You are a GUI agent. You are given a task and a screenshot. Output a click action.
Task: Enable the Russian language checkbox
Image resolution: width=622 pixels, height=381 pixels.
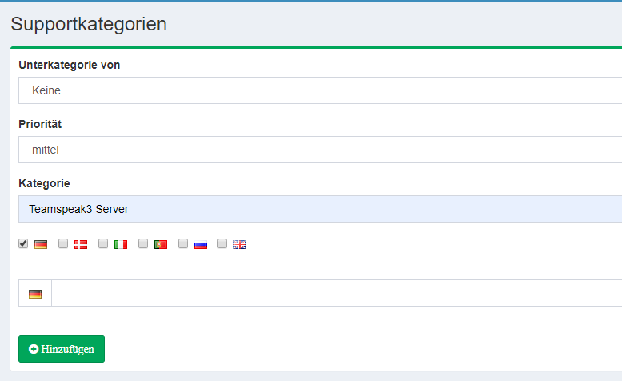183,243
